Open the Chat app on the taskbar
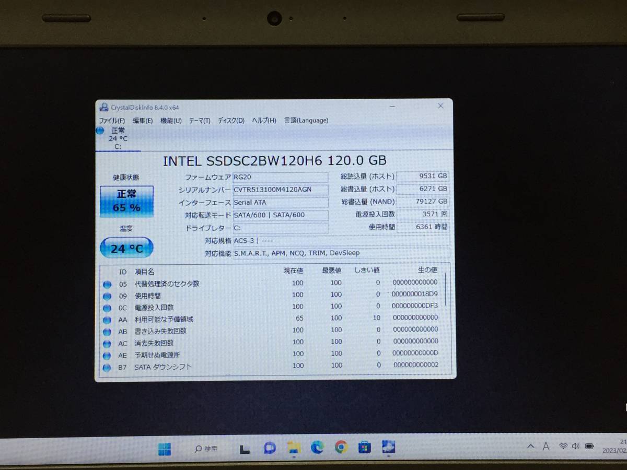Screen dimensions: 627x470 pos(270,448)
